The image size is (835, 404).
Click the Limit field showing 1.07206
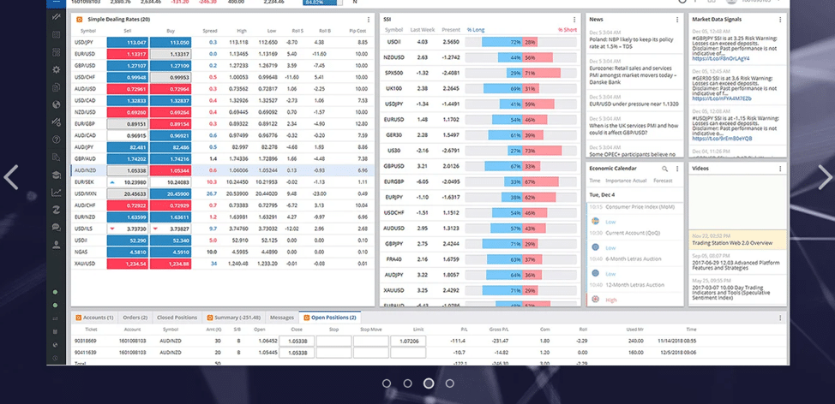pyautogui.click(x=408, y=341)
